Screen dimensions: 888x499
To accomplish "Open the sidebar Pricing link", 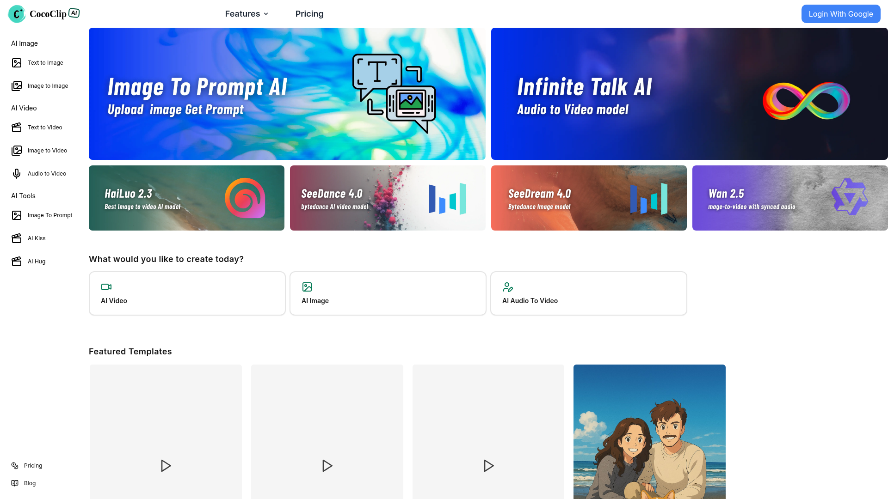I will (x=33, y=466).
